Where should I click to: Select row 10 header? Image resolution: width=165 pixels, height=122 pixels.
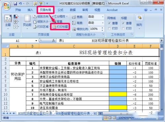(x=6, y=94)
